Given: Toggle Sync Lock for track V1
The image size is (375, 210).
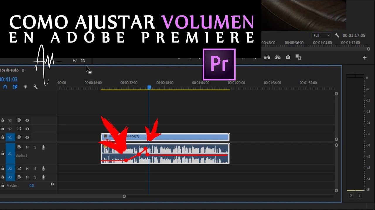Looking at the screenshot, I should pyautogui.click(x=19, y=137).
